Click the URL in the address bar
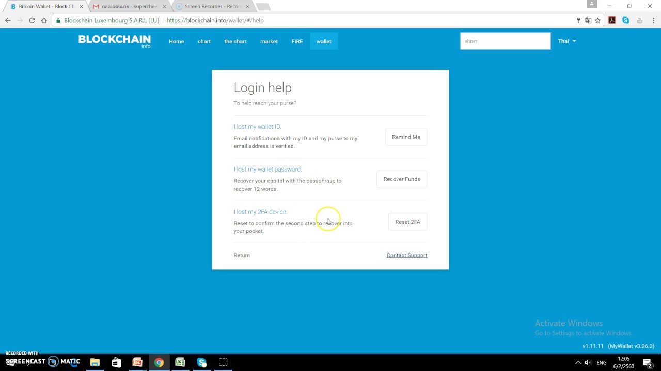This screenshot has height=371, width=661. coord(215,20)
